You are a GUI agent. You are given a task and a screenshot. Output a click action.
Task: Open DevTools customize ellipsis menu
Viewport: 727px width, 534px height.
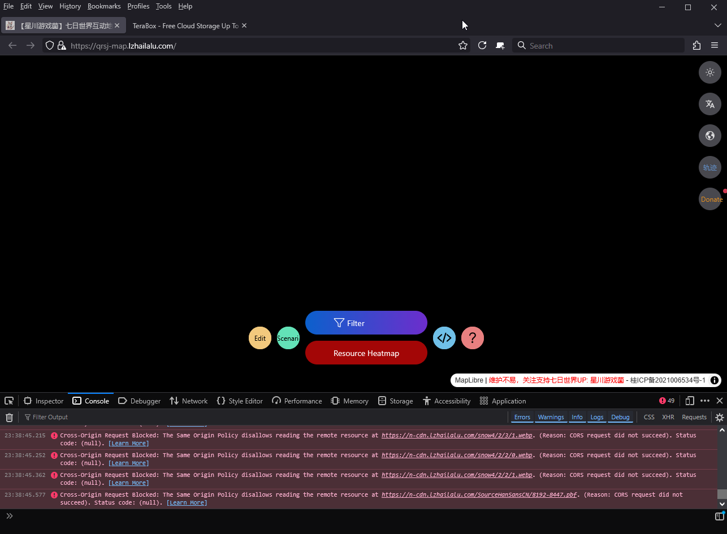(704, 401)
